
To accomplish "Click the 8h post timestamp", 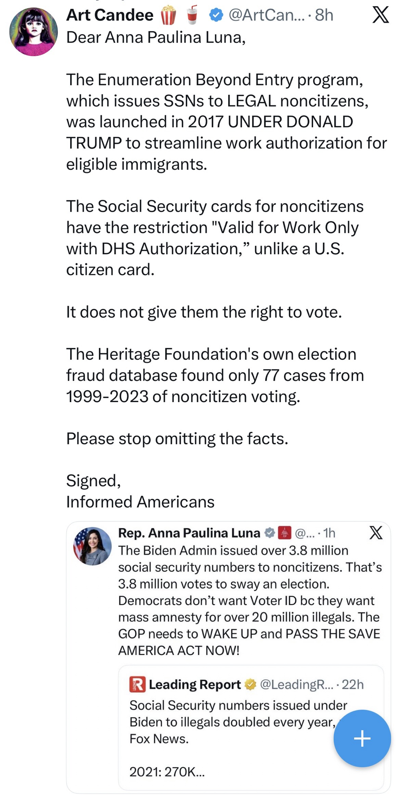I will [x=324, y=15].
